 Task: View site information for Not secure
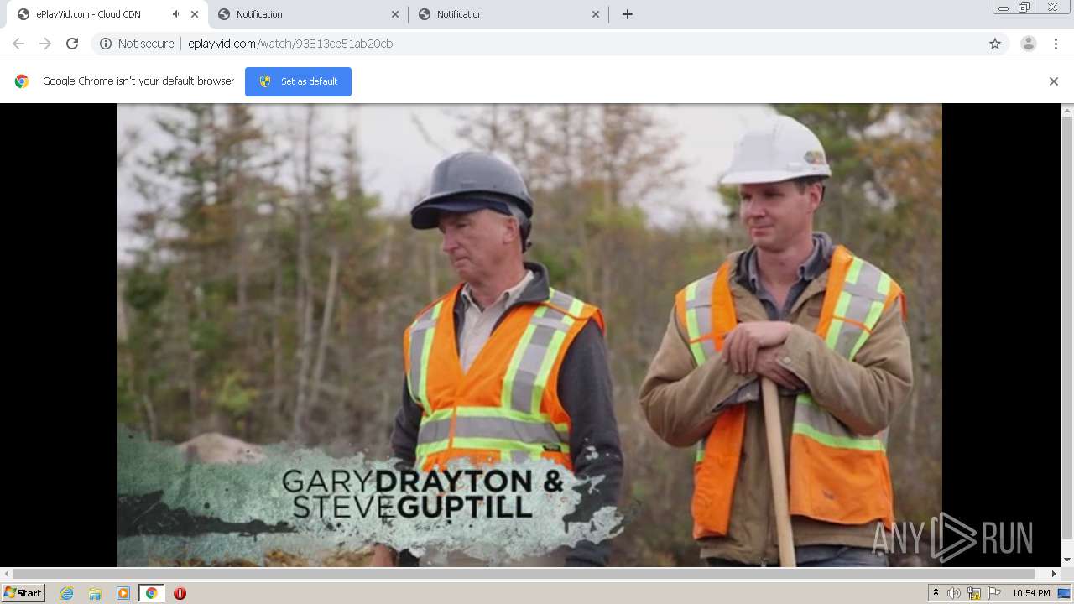click(x=137, y=44)
